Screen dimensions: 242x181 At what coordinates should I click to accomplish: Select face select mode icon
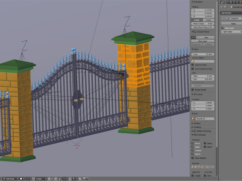[x=55, y=179]
